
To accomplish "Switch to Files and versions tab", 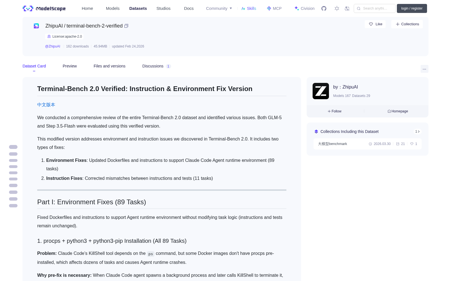I will coord(109,66).
